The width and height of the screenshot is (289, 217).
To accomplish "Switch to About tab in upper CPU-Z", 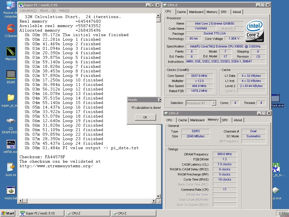I will (237, 12).
